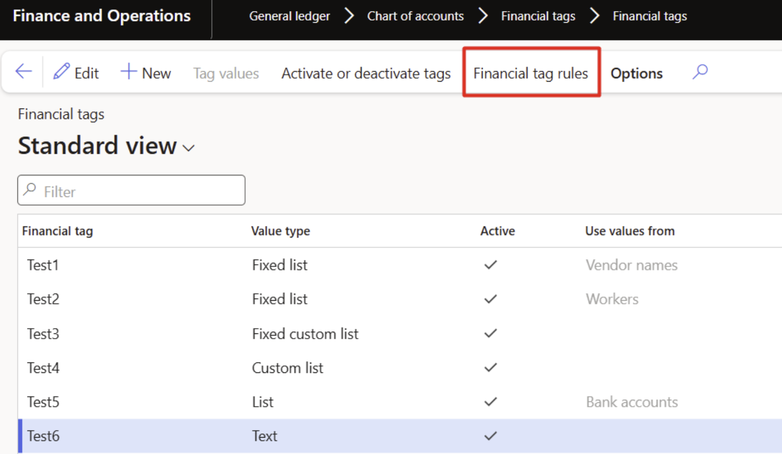Open search with the magnifier icon
This screenshot has height=454, width=782.
coord(700,72)
